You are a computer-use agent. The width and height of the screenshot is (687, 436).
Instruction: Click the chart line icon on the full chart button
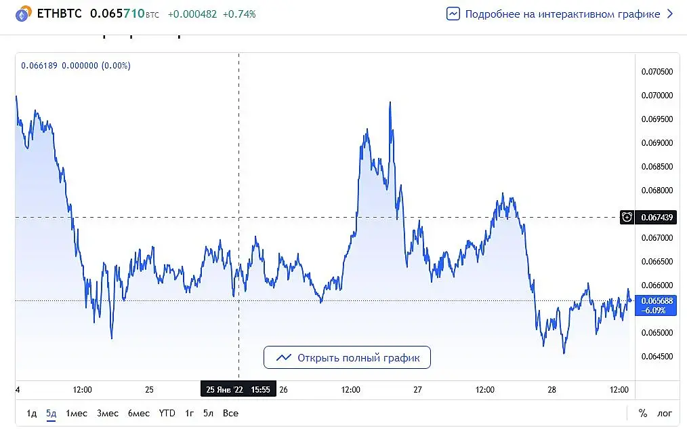pyautogui.click(x=283, y=357)
